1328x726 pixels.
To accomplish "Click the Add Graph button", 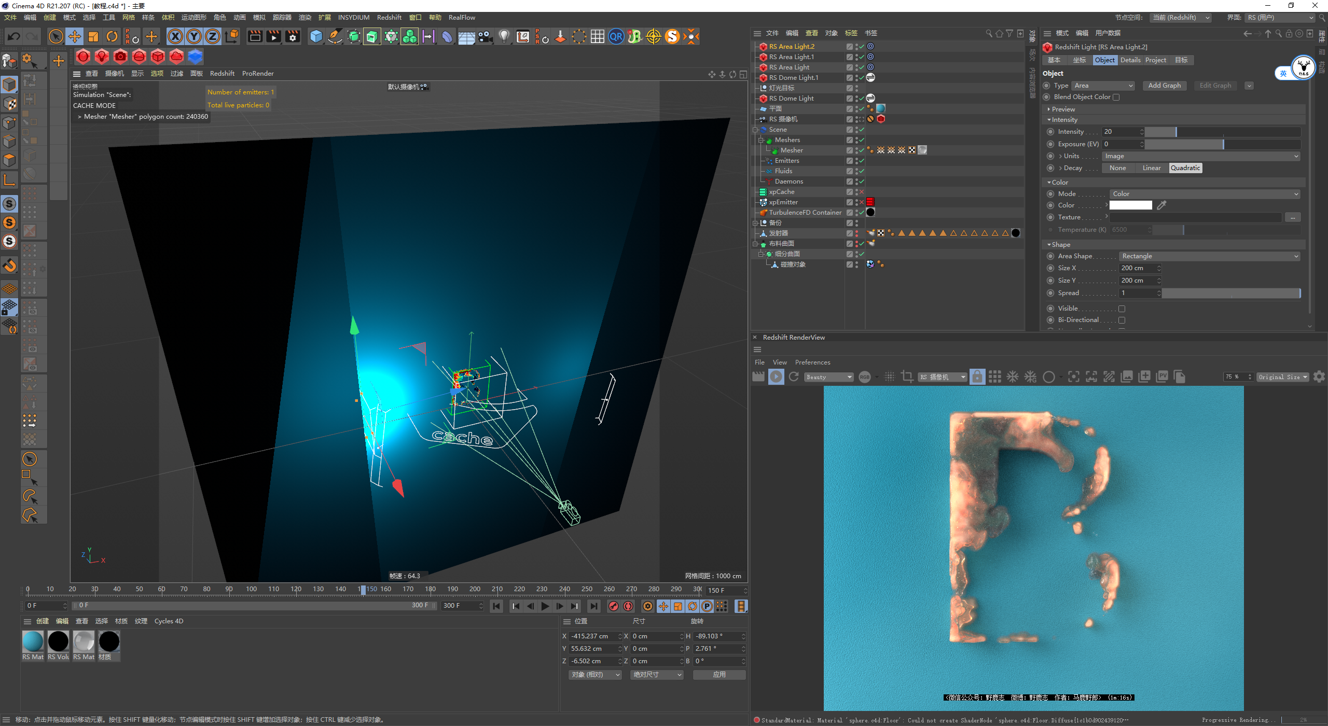I will (x=1164, y=86).
